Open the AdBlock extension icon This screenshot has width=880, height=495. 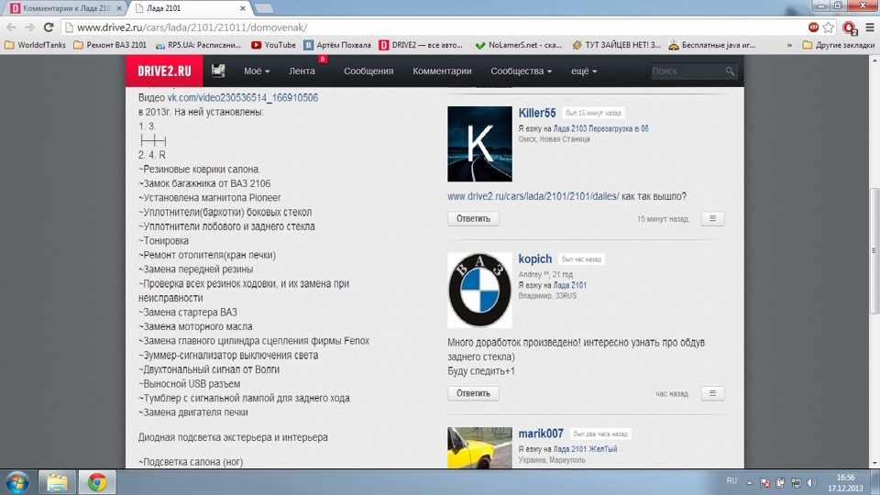pyautogui.click(x=813, y=27)
